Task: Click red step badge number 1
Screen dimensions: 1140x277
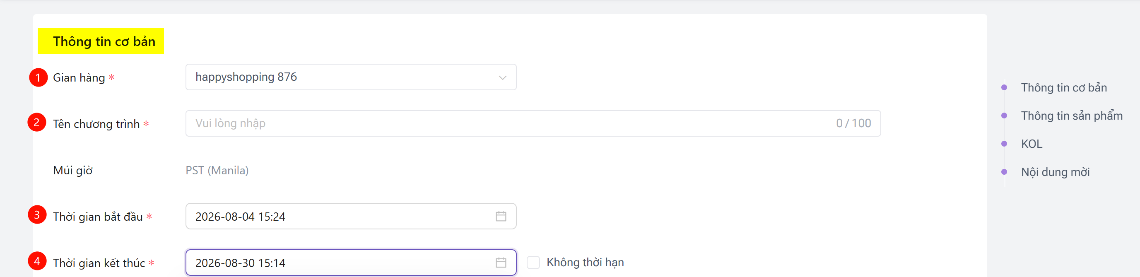Action: (38, 77)
